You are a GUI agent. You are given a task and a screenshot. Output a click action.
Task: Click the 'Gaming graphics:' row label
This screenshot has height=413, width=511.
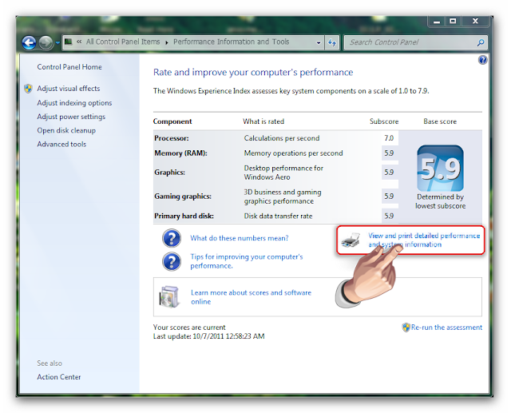[x=183, y=197]
